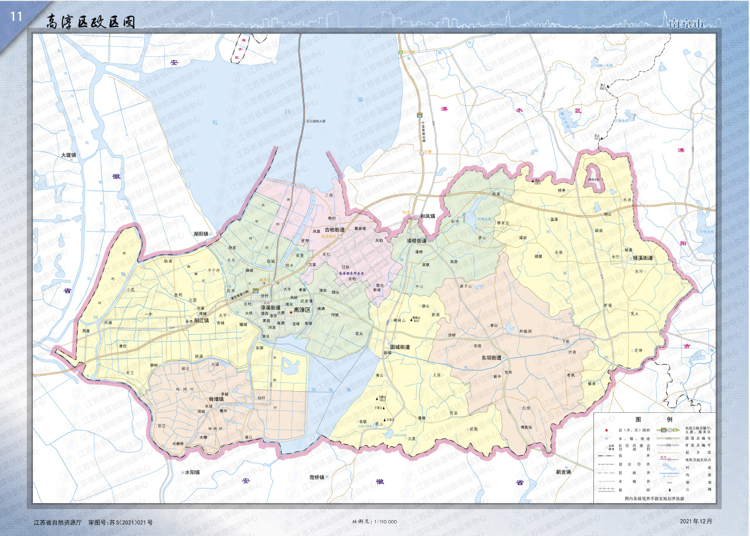Click the legend entry 国道及编号
This screenshot has width=750, height=536.
[698, 438]
